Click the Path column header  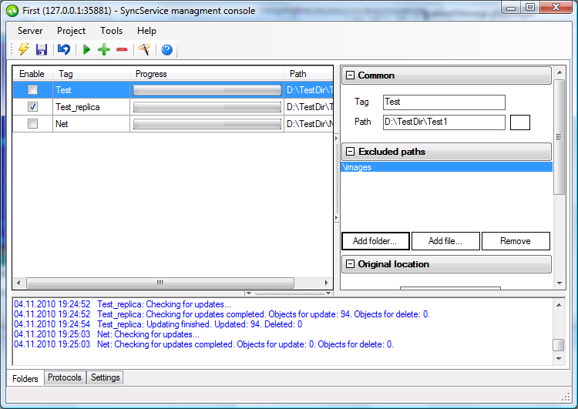(308, 74)
